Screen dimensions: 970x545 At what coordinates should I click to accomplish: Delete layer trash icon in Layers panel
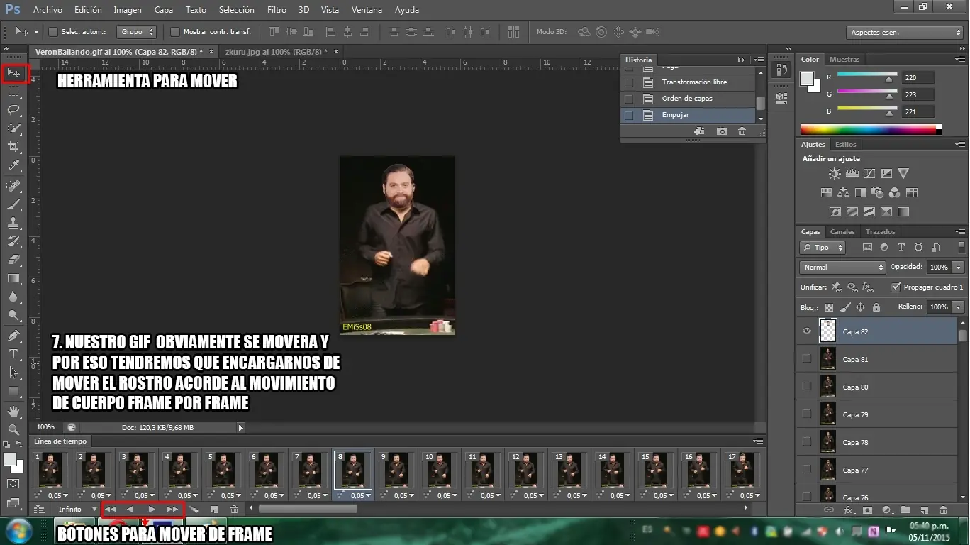943,510
